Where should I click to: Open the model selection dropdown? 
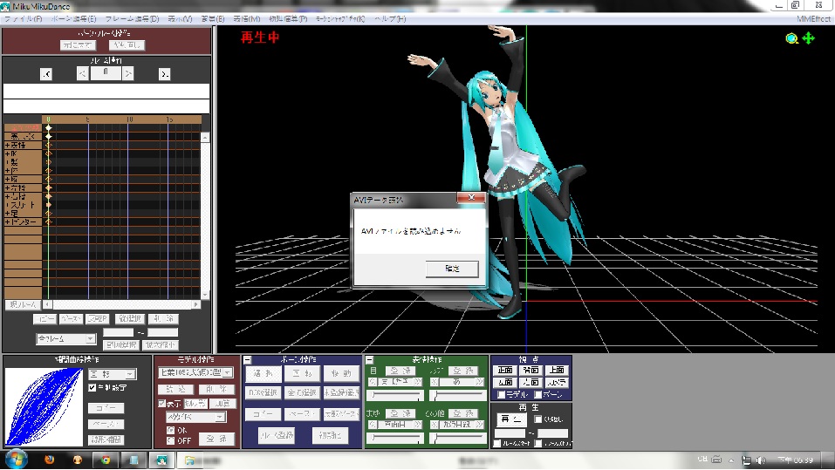tap(195, 372)
